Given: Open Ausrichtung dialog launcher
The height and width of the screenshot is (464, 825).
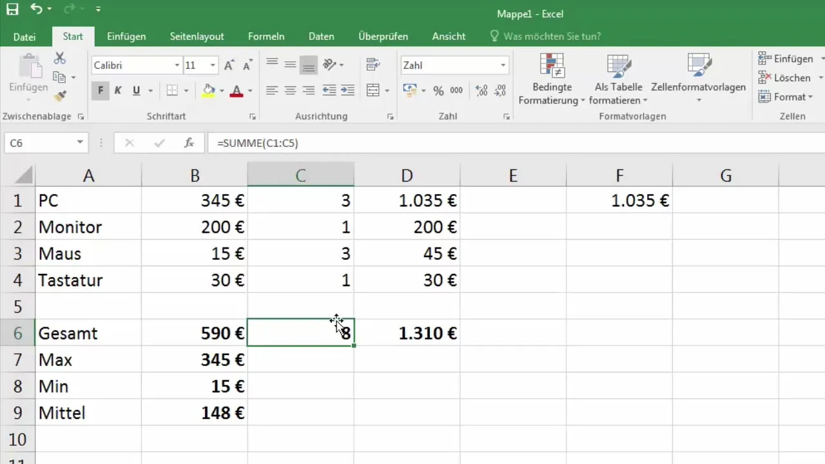Looking at the screenshot, I should coord(391,117).
